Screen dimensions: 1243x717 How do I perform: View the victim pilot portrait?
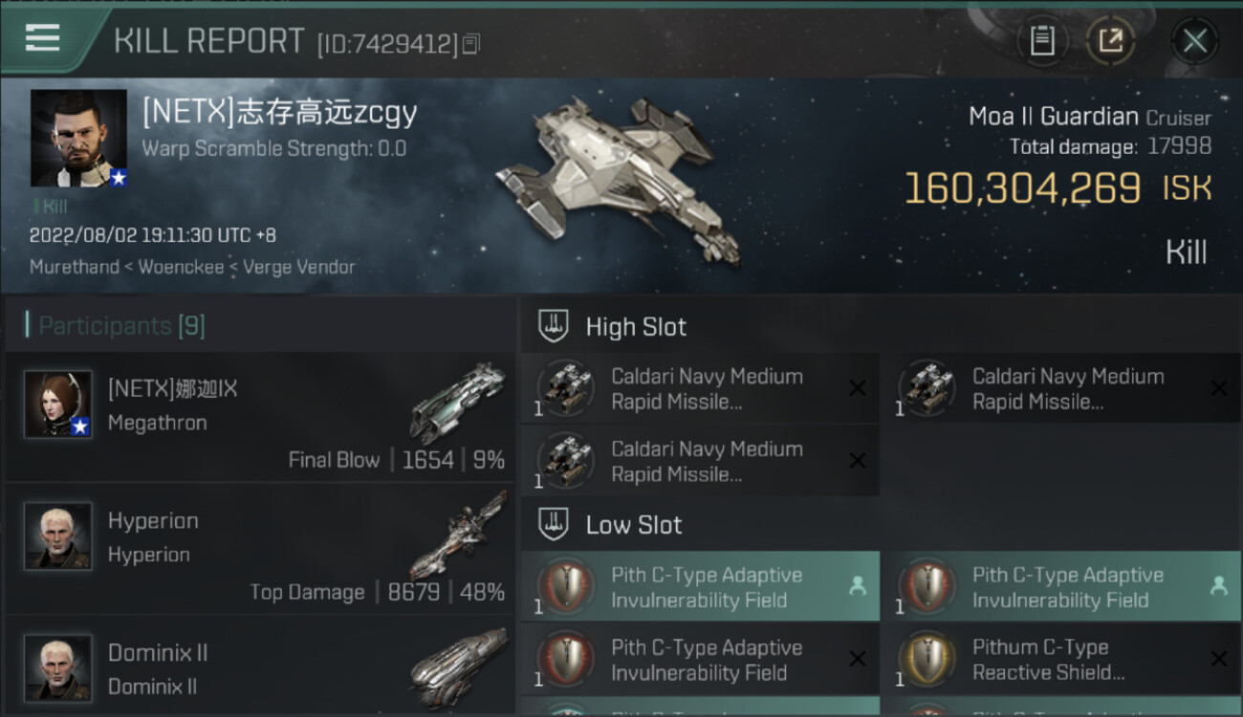pyautogui.click(x=78, y=138)
